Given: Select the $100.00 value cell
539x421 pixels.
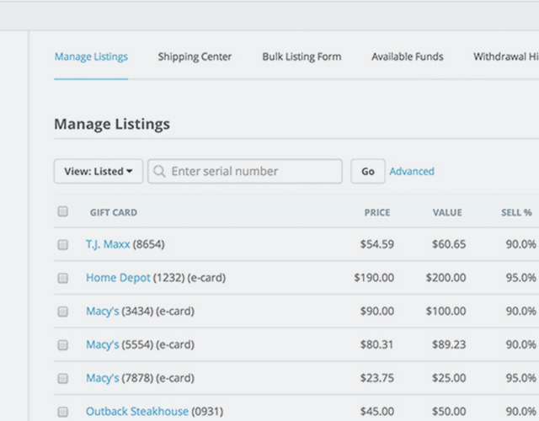Looking at the screenshot, I should click(x=446, y=312).
